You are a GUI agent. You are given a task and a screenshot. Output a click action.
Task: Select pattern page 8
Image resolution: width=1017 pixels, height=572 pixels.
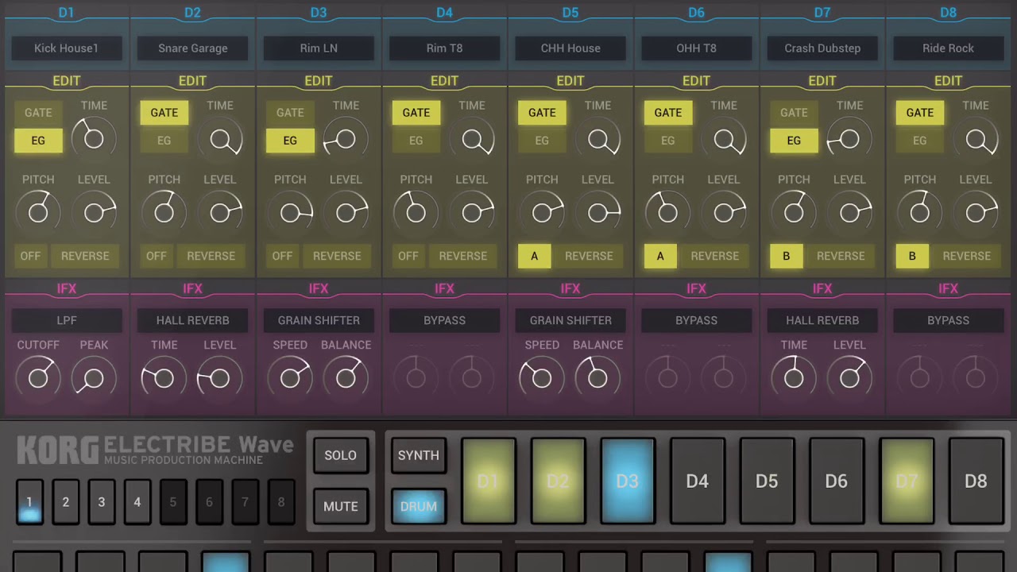click(x=280, y=502)
